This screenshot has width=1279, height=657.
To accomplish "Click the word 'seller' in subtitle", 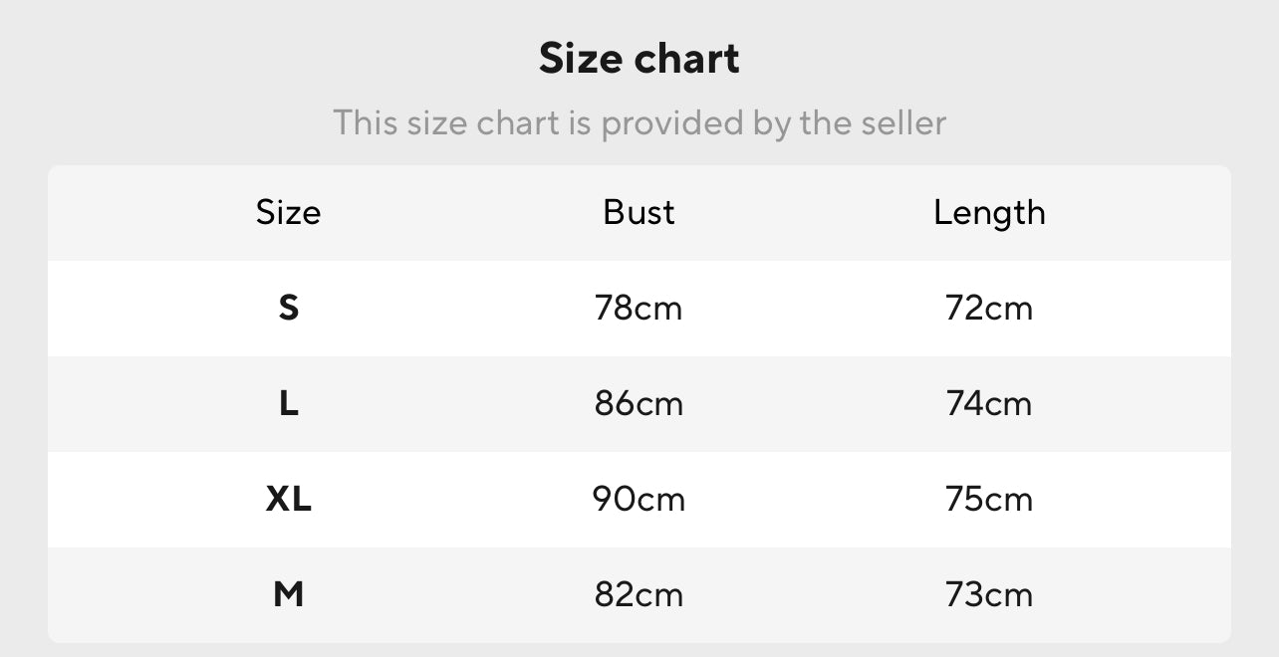I will [x=902, y=123].
